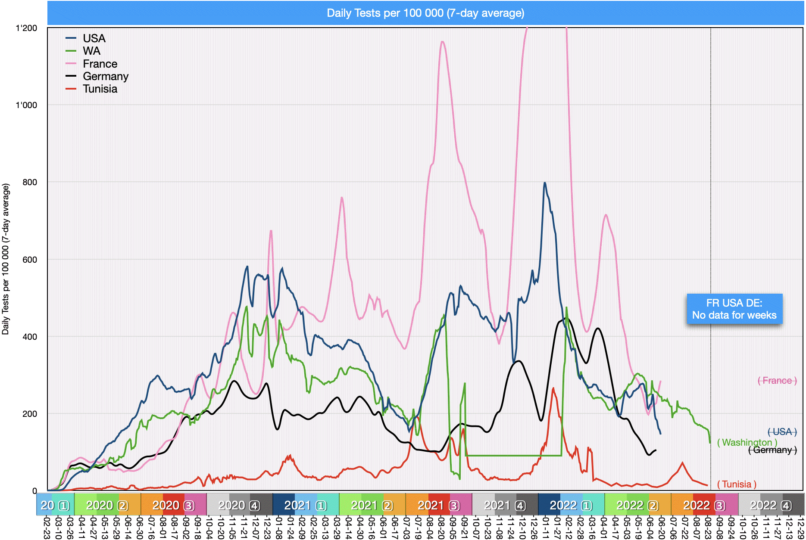
Task: Click the 2022 quarter 3 timeline segment
Action: tap(704, 505)
